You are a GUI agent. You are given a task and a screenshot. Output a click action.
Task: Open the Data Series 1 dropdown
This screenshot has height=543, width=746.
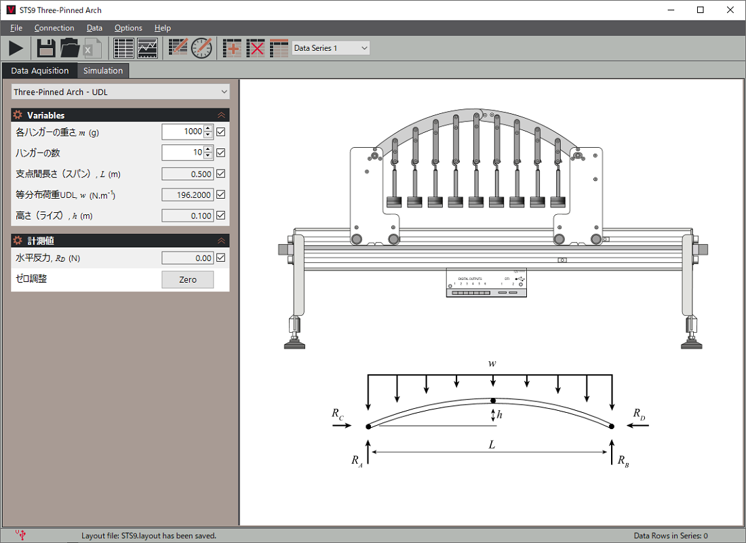pos(331,48)
